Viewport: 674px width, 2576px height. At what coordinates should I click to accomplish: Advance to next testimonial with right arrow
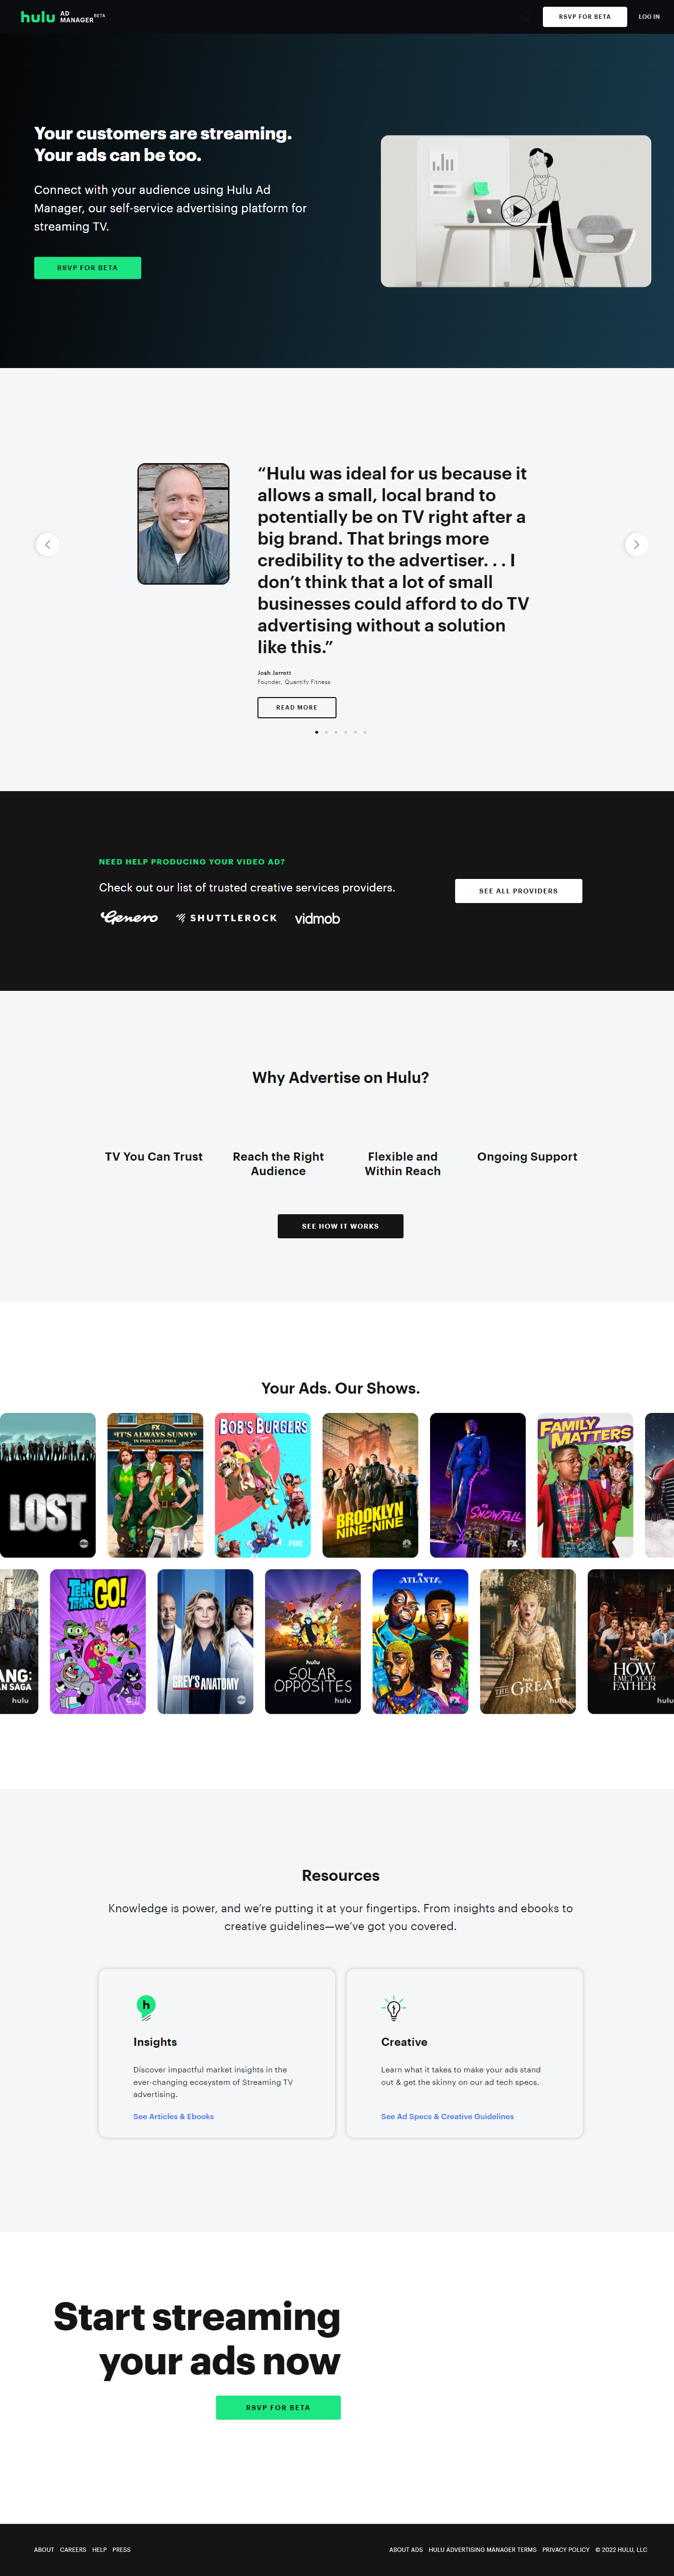(x=636, y=544)
